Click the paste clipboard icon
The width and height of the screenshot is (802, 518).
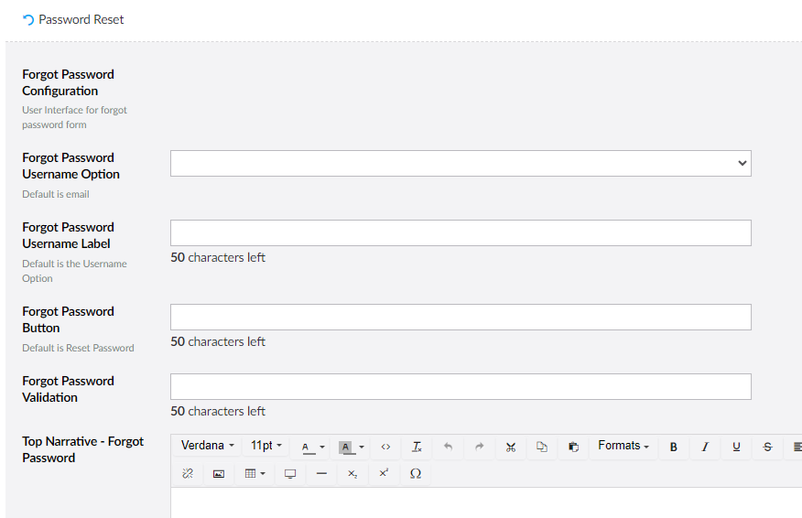click(573, 447)
